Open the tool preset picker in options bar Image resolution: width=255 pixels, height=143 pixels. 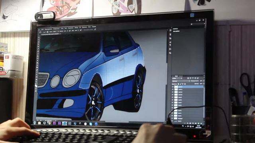click(x=41, y=32)
